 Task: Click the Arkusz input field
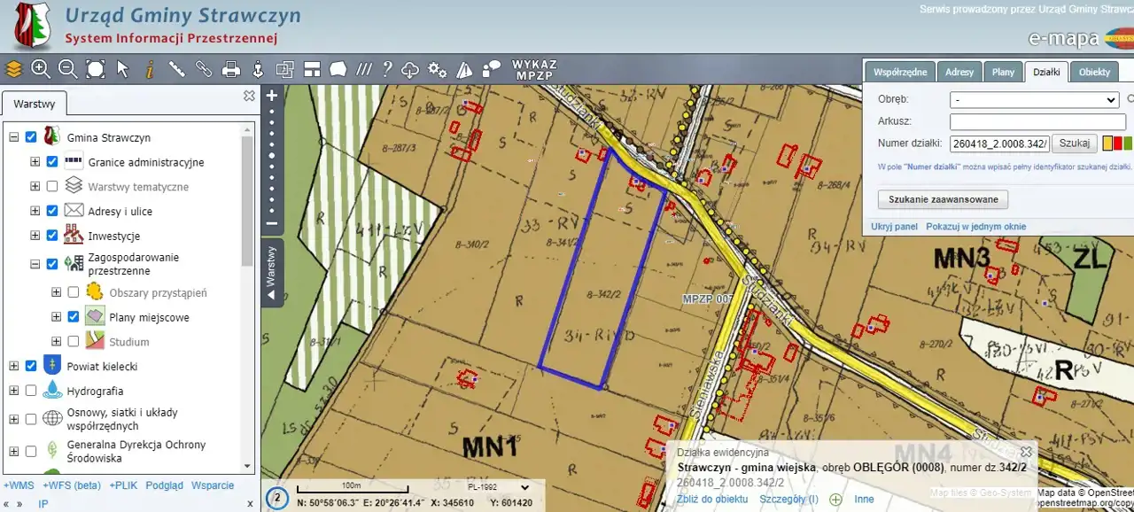(1037, 121)
